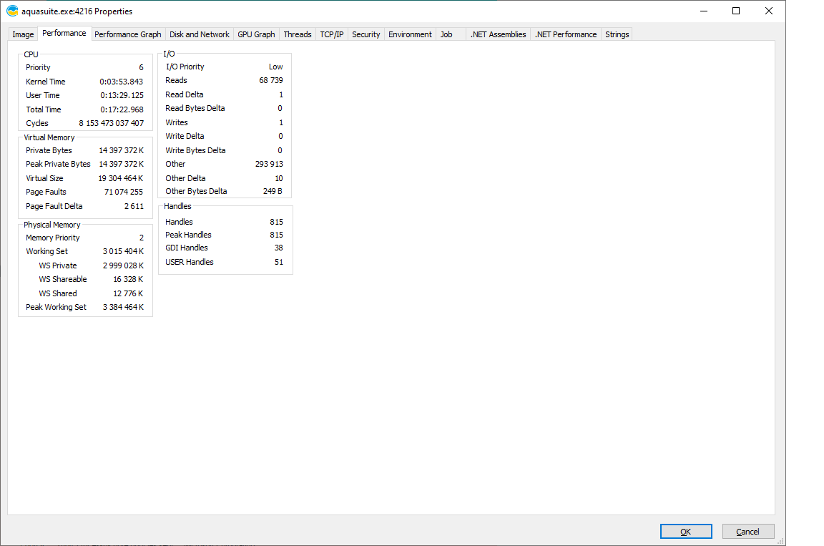
Task: Click the Other value 293 913
Action: (x=269, y=164)
